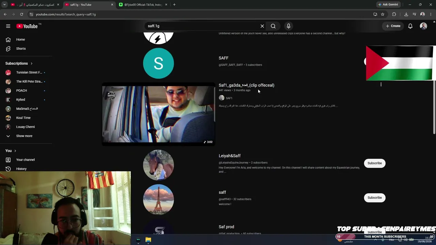Open the Home icon in sidebar
The image size is (436, 245).
click(x=8, y=39)
